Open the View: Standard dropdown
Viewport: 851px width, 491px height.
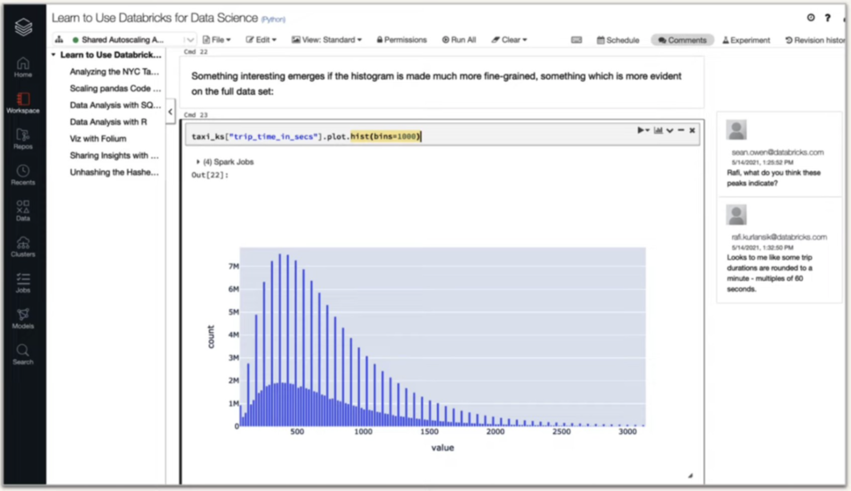coord(327,40)
